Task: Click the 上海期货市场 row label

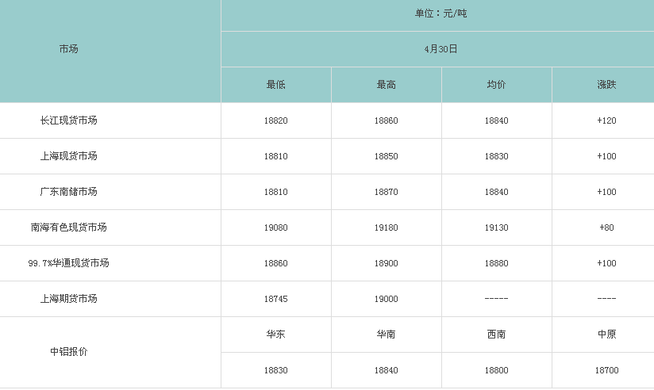Action: tap(68, 299)
